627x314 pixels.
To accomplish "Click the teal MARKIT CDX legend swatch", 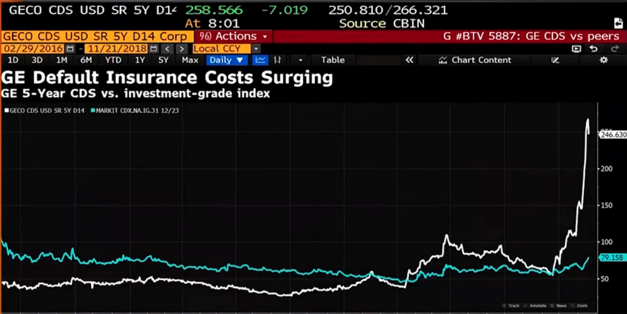I will point(93,111).
